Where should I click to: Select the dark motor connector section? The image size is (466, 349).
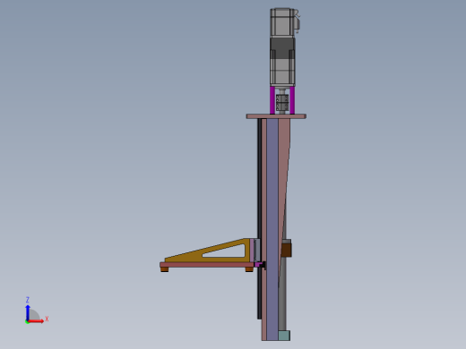[x=282, y=47]
